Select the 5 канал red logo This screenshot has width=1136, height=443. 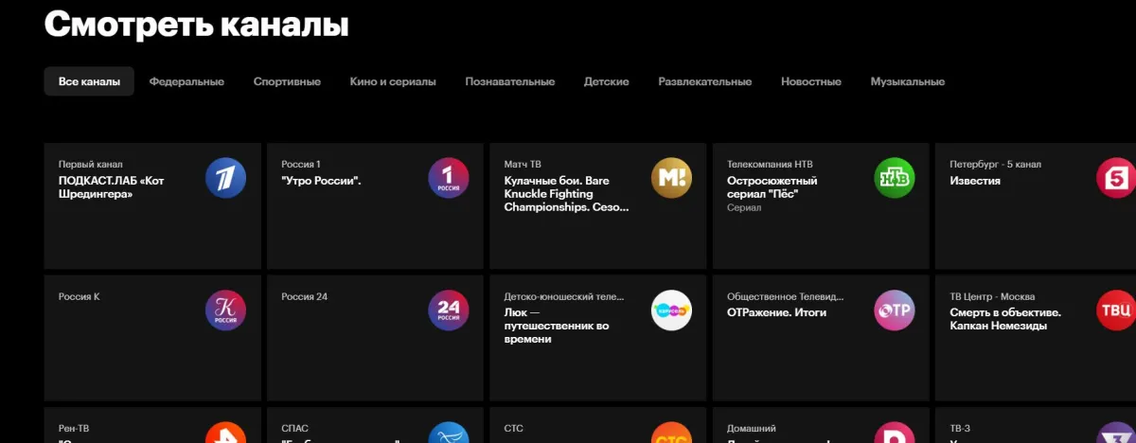[1116, 178]
